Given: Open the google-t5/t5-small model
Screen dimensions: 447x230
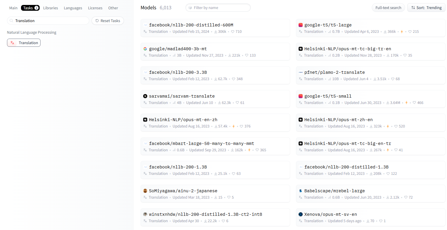Looking at the screenshot, I should pos(371,99).
